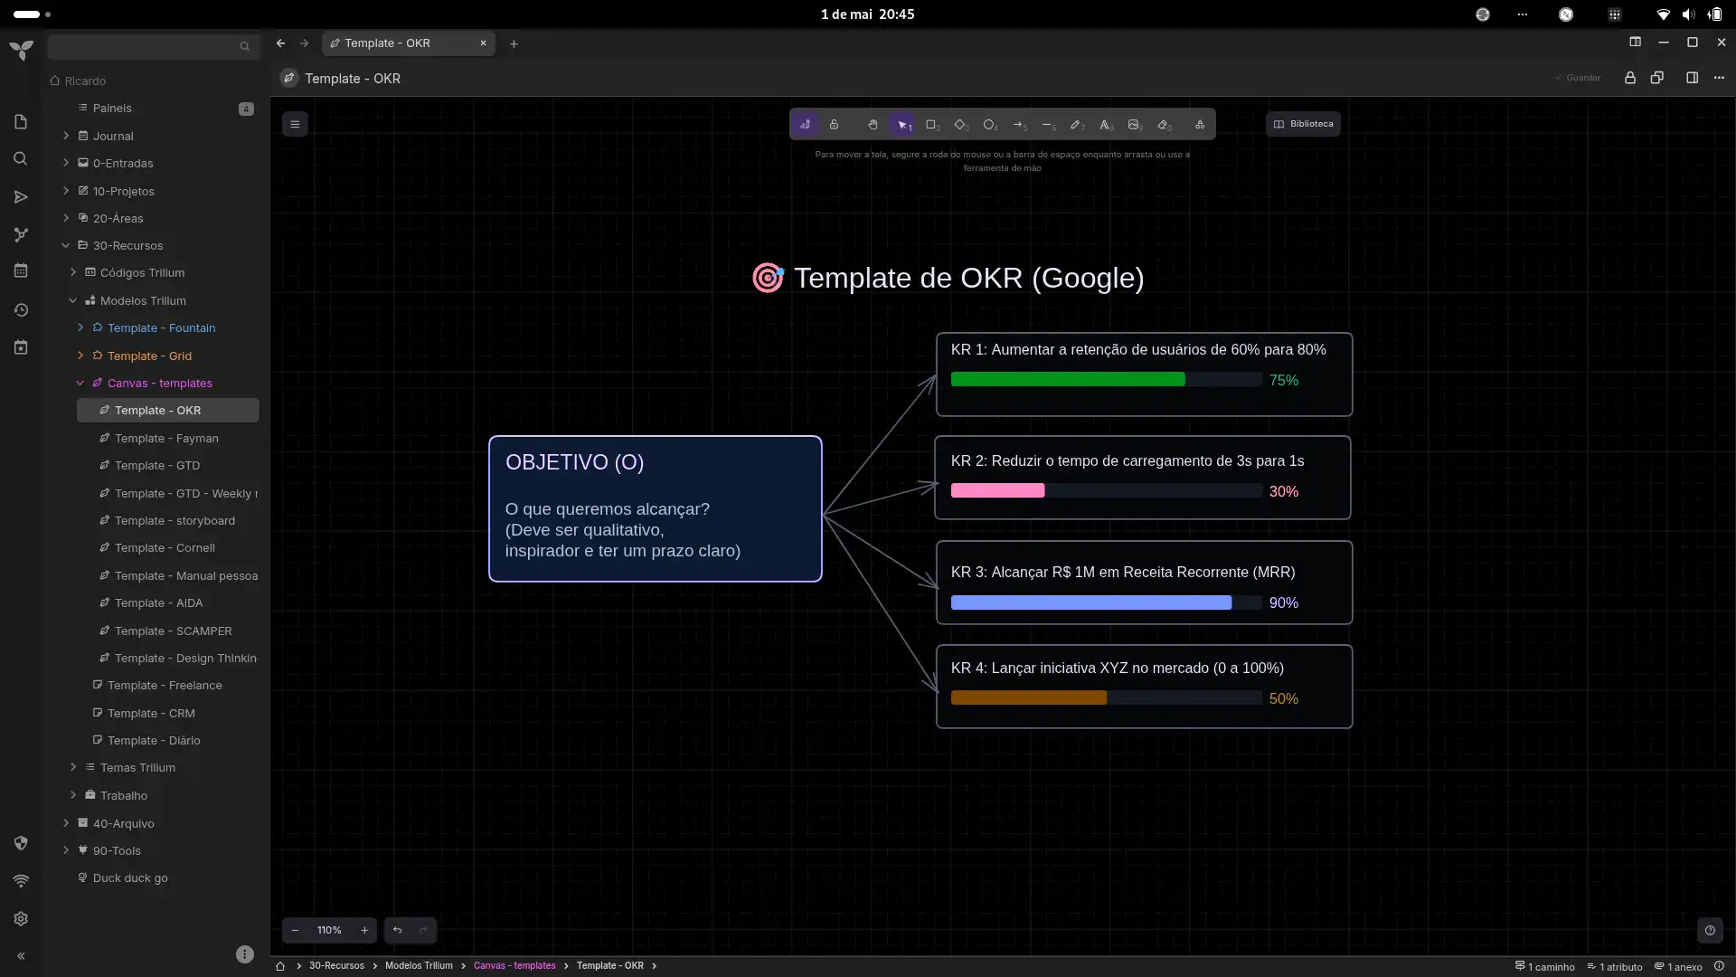1736x977 pixels.
Task: Click the sidebar search field
Action: [152, 46]
